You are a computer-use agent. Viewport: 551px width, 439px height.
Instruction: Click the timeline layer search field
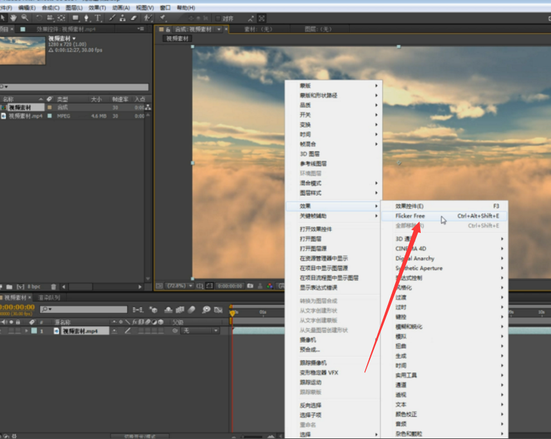pos(83,309)
